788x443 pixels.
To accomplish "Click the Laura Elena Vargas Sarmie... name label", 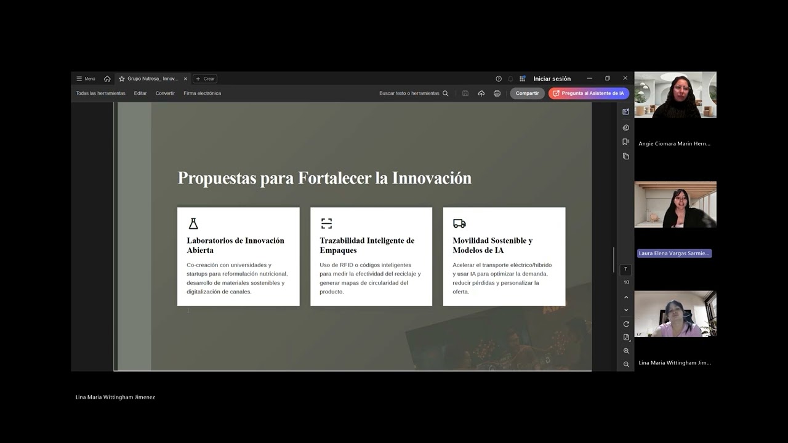I will pos(674,253).
